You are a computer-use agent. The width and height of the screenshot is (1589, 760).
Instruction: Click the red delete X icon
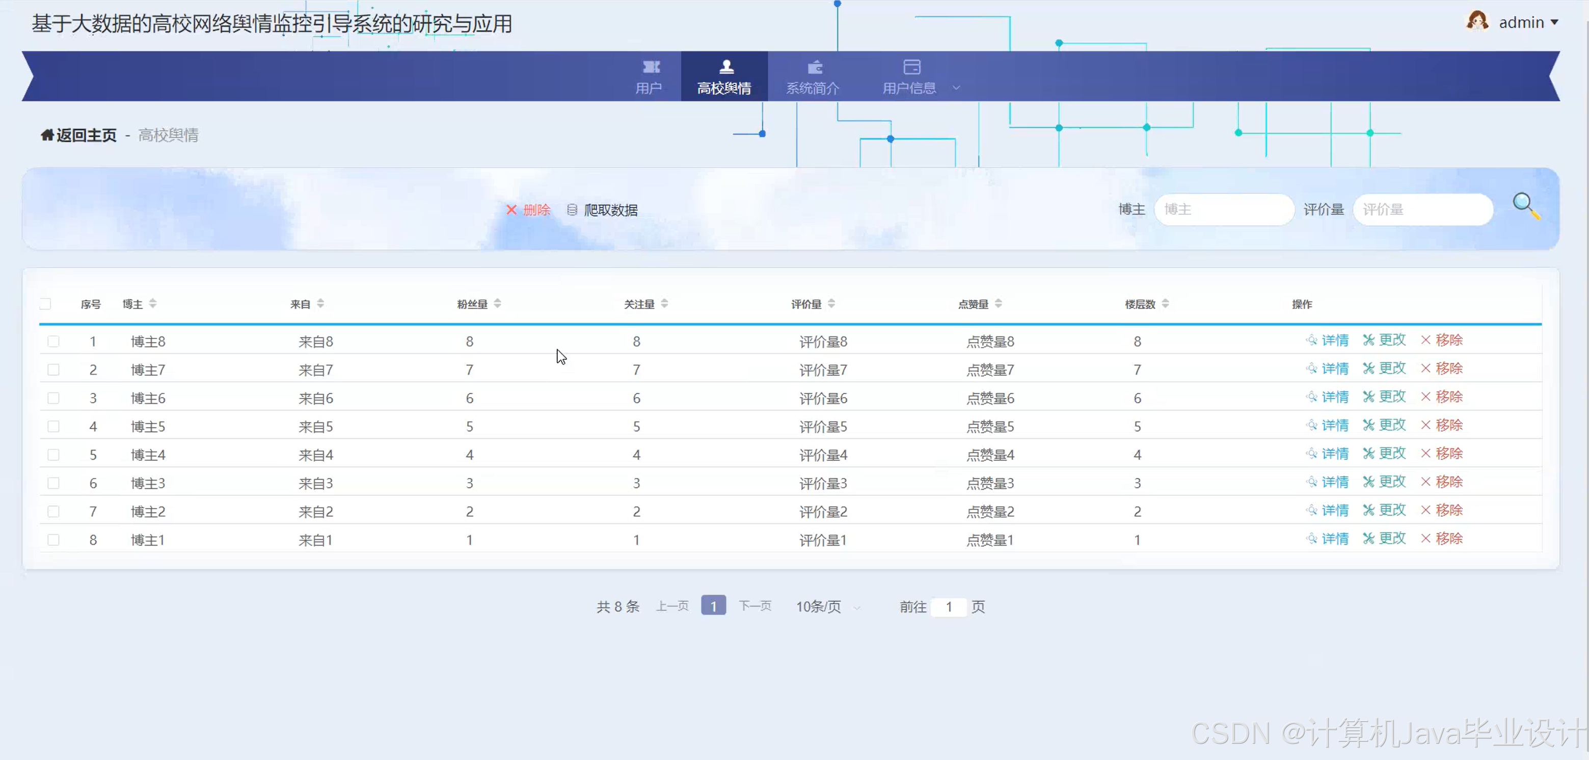click(x=511, y=210)
